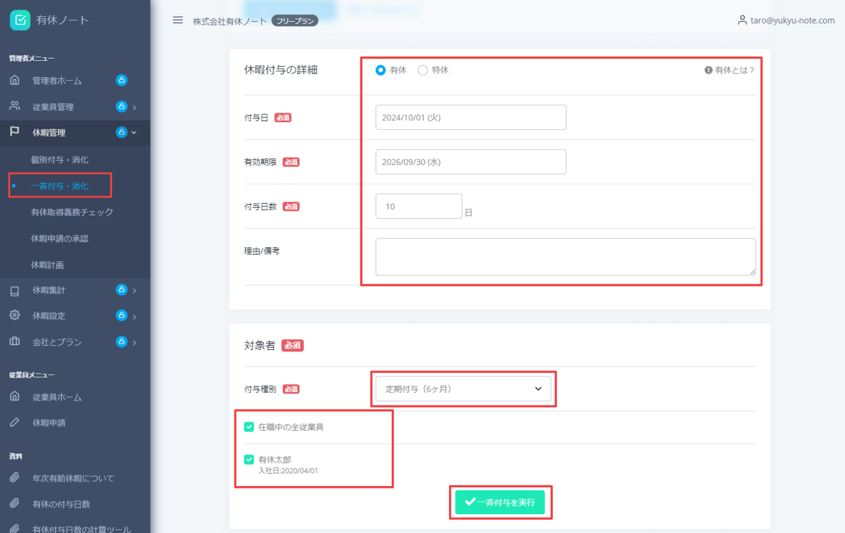Open the 付与種別 dropdown
845x533 pixels.
(463, 388)
